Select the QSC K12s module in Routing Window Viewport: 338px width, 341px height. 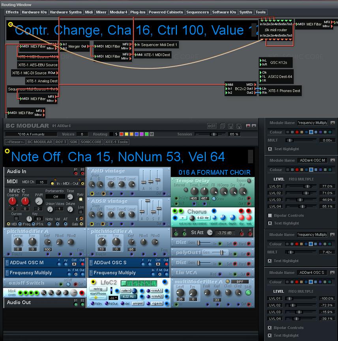pyautogui.click(x=276, y=63)
